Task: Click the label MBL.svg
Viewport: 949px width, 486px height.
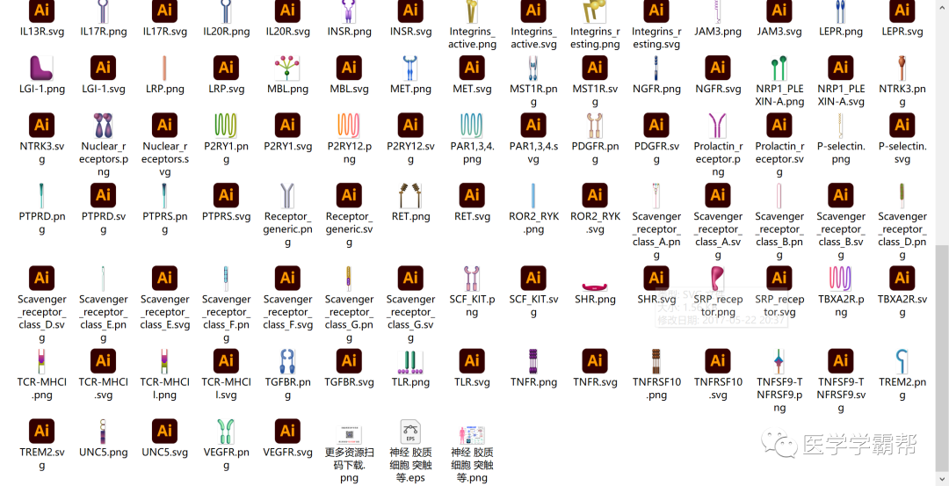Action: pyautogui.click(x=349, y=89)
